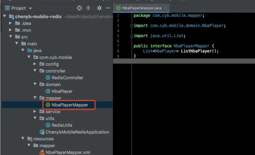255x155 pixels.
Task: Click the controller package icon
Action: click(42, 71)
